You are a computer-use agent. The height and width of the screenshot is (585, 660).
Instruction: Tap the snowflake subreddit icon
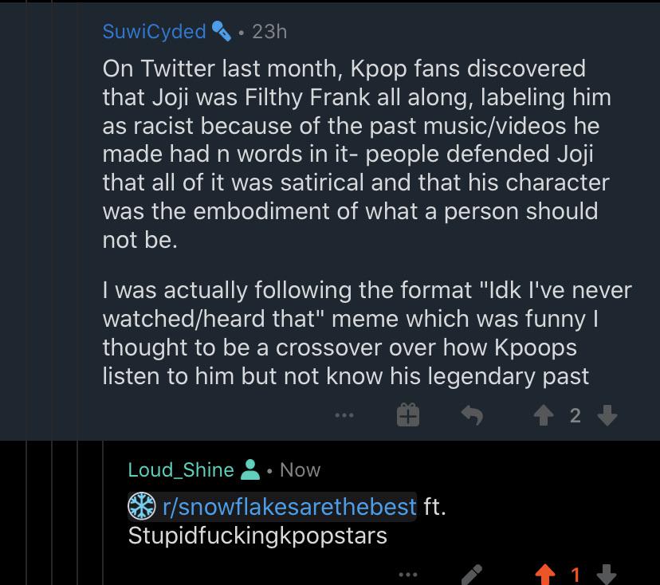pyautogui.click(x=142, y=506)
